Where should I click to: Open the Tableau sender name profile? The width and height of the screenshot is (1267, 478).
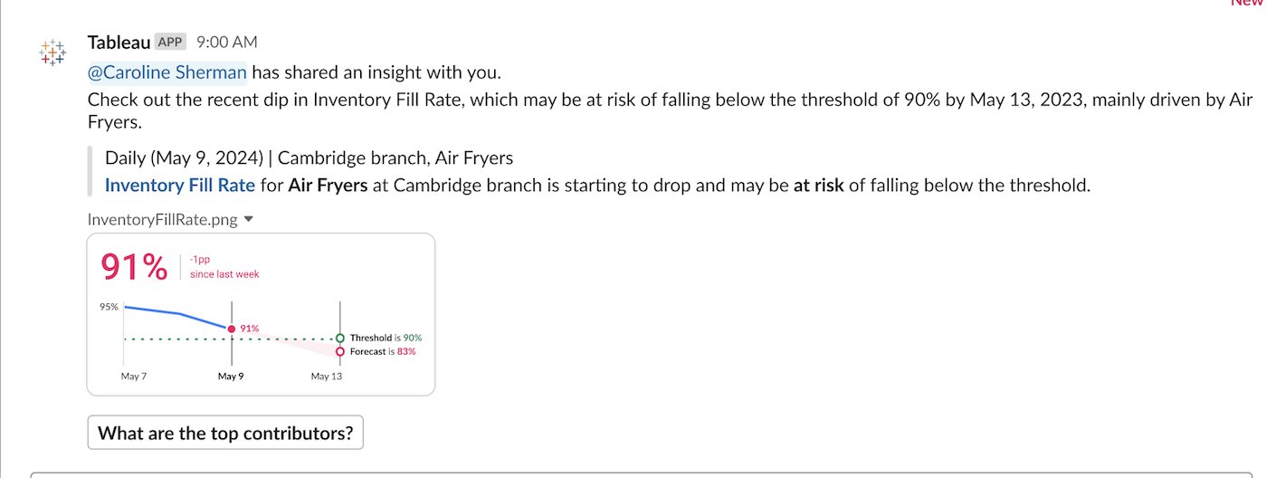coord(119,42)
